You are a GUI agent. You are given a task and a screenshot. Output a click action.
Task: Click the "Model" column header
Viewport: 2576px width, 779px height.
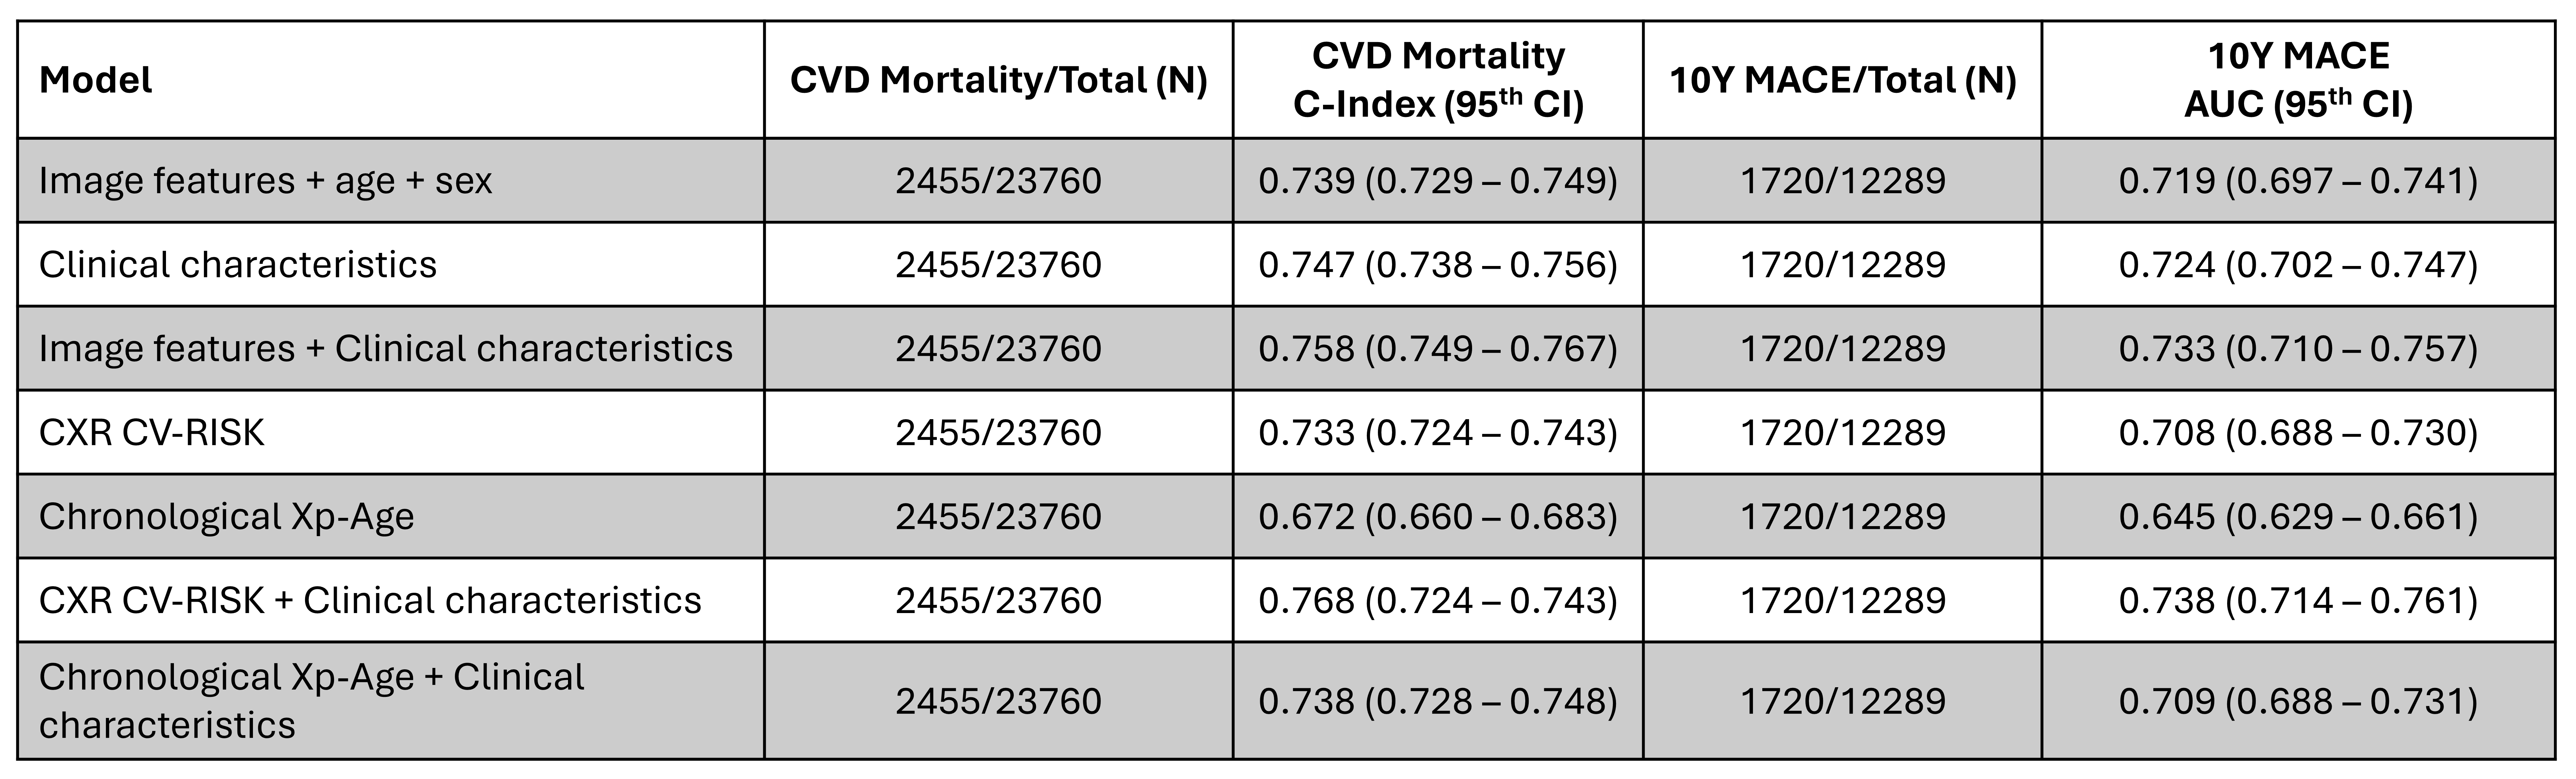(x=96, y=80)
